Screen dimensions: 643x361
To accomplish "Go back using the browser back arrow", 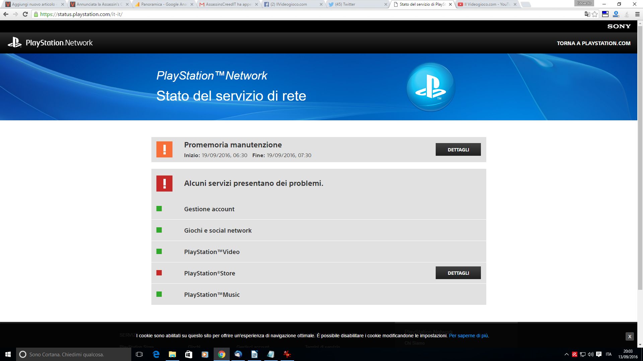I will [x=6, y=14].
